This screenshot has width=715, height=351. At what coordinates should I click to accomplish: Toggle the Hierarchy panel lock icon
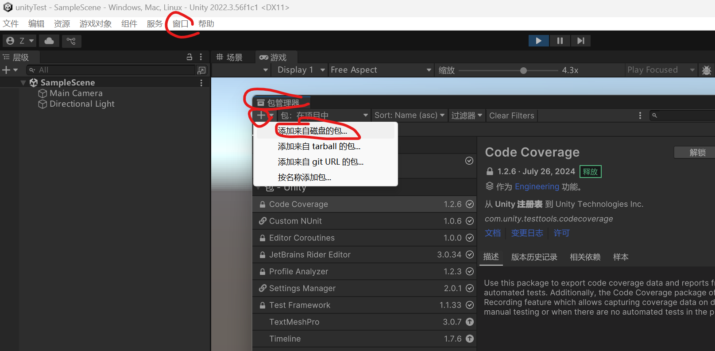tap(189, 57)
